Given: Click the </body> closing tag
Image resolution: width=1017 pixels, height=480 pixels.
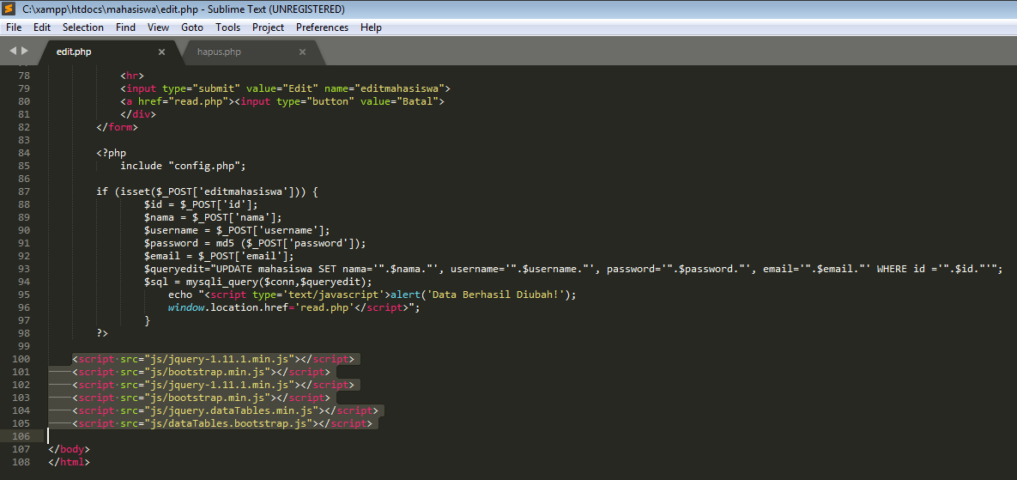Looking at the screenshot, I should (x=69, y=449).
